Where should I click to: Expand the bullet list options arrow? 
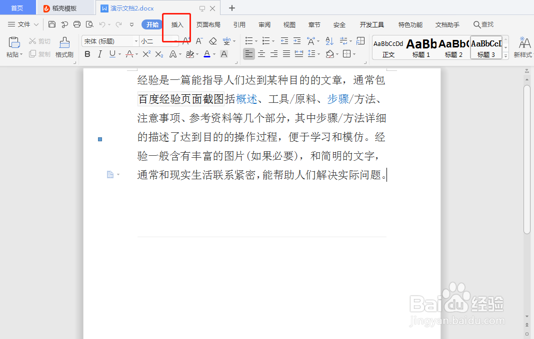pos(256,41)
